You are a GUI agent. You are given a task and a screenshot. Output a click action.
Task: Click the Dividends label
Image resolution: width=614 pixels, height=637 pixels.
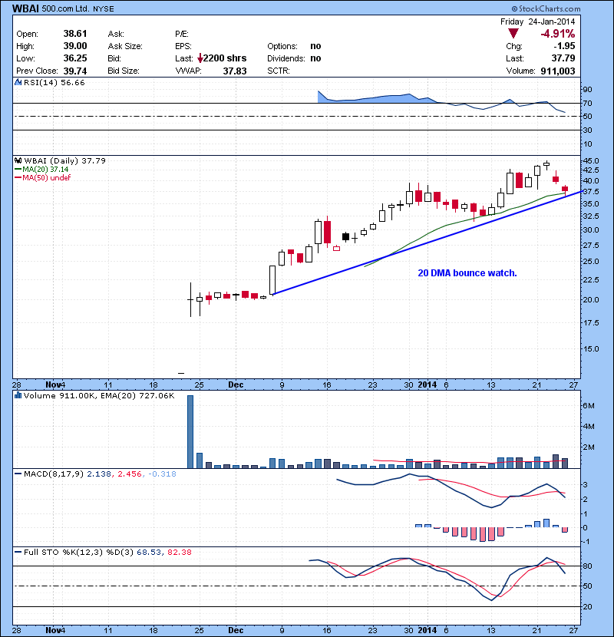[x=286, y=58]
